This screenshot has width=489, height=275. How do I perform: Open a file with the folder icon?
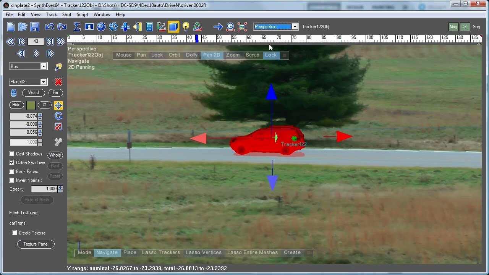coord(23,27)
